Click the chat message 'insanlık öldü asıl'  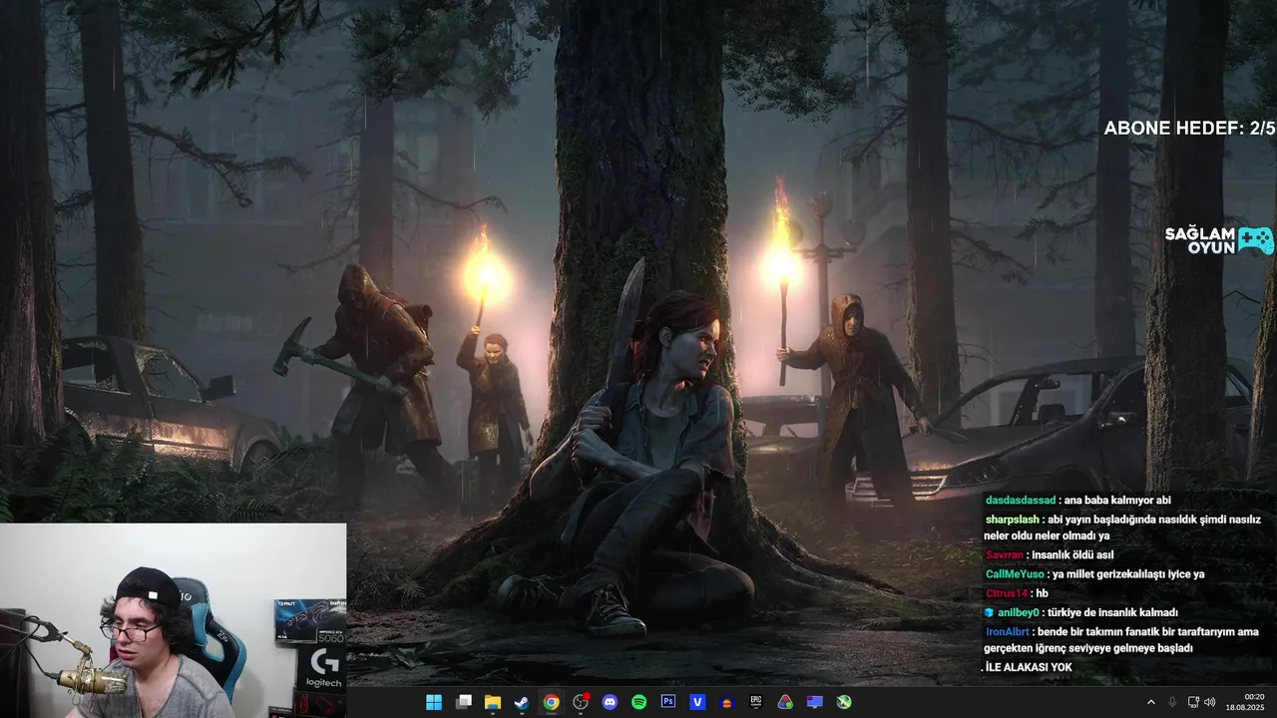1072,555
